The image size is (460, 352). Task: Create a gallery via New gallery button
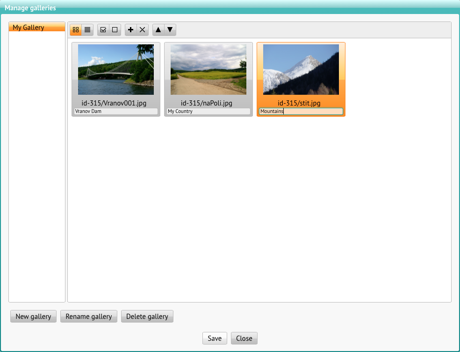[x=33, y=316]
